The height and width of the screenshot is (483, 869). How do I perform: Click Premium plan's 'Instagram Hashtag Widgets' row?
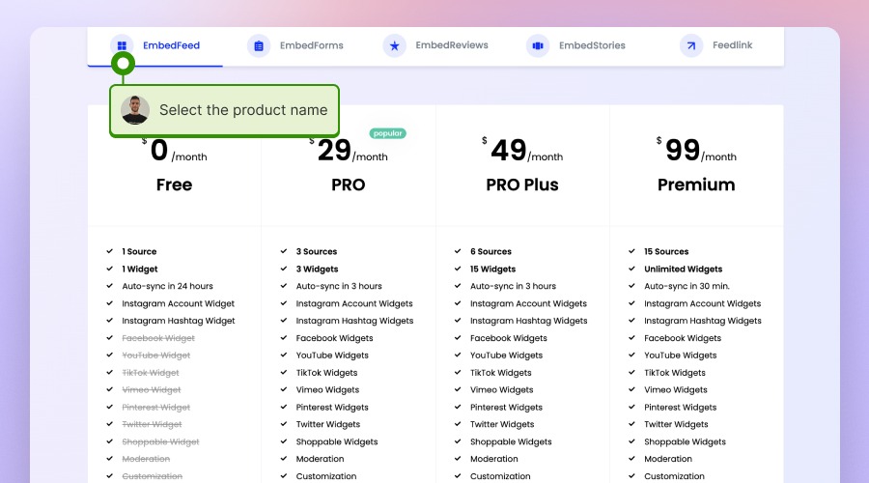[695, 321]
